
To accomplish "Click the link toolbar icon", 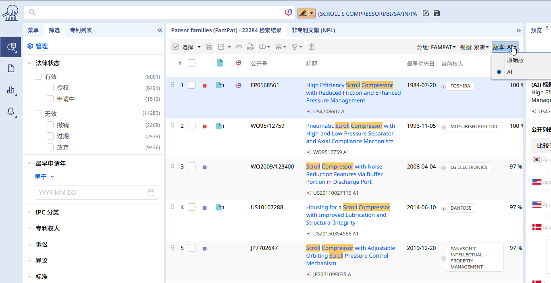I will click(x=239, y=47).
